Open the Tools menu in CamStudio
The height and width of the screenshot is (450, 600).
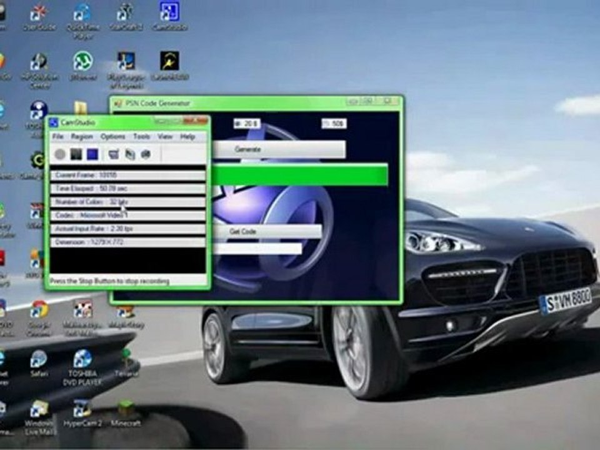click(x=141, y=137)
